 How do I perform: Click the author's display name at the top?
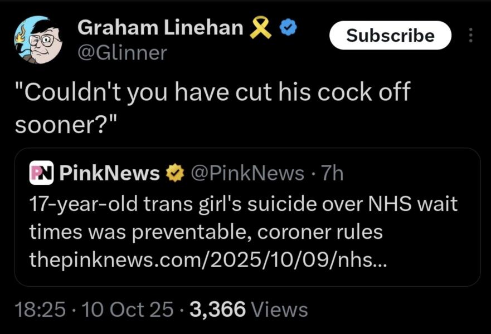[x=161, y=28]
